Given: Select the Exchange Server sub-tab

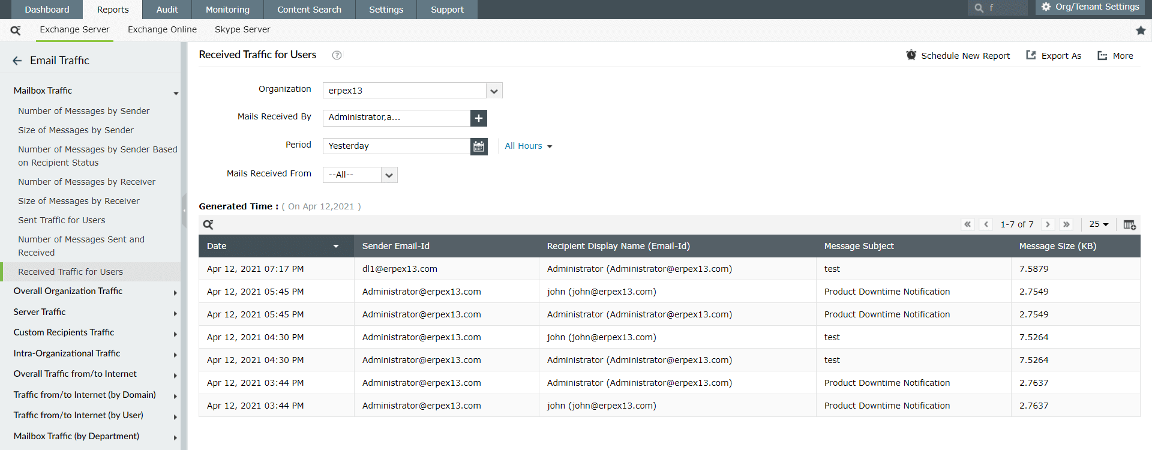Looking at the screenshot, I should click(x=74, y=29).
